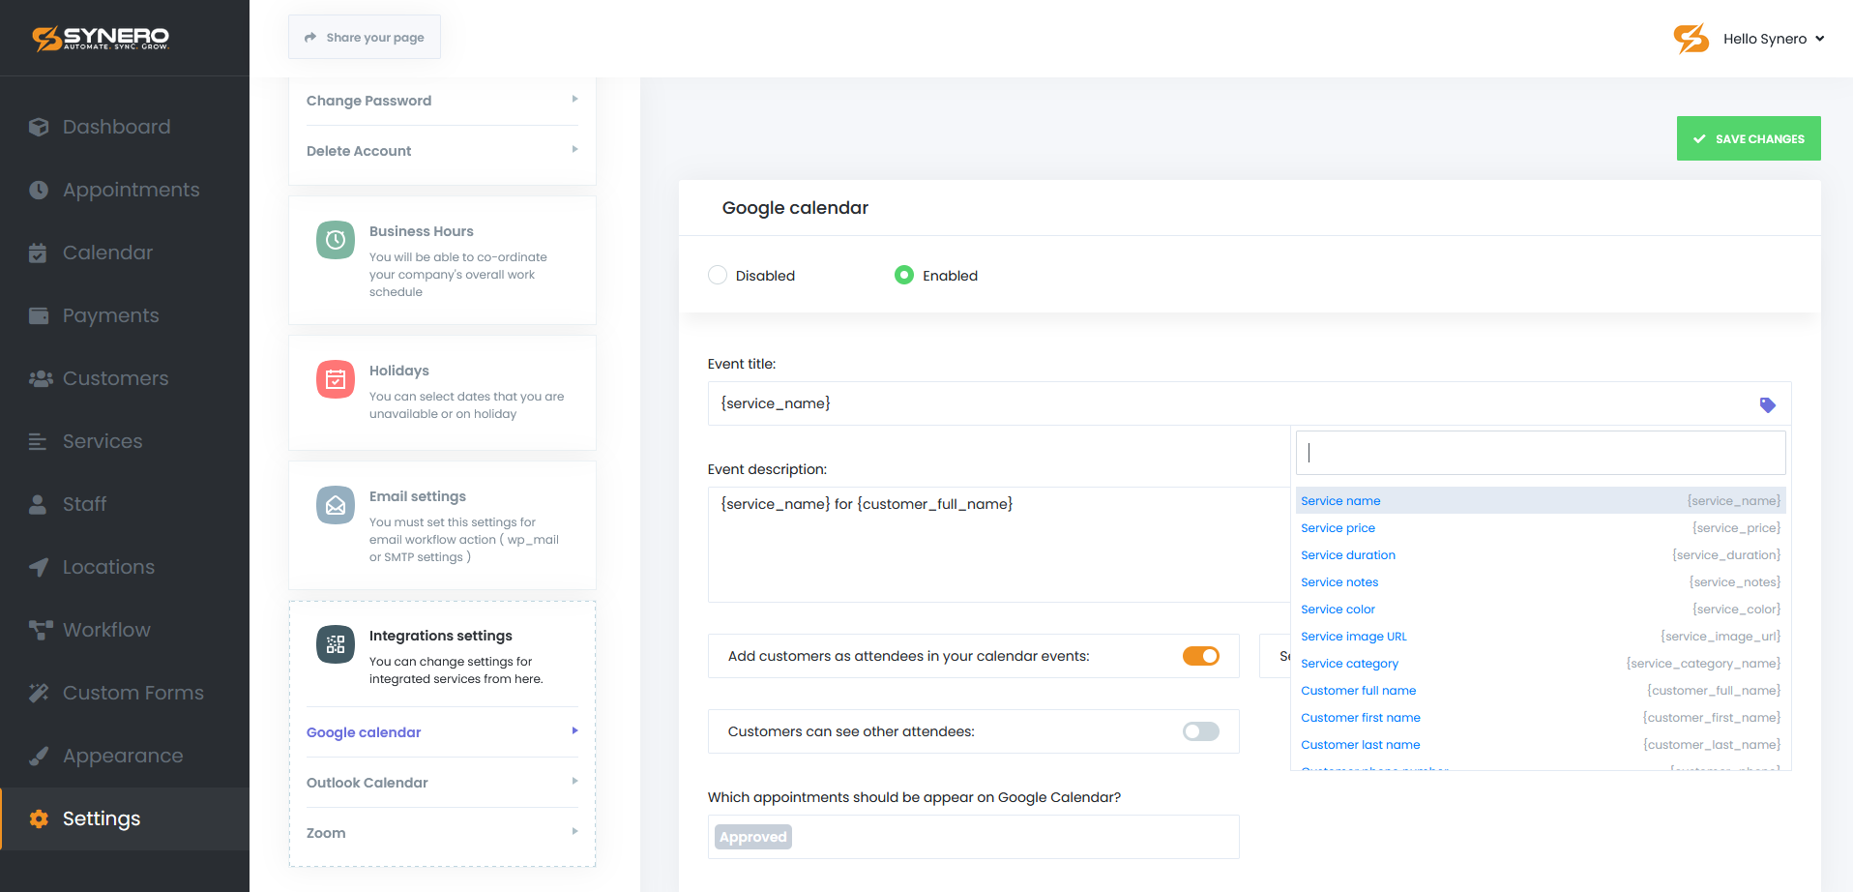
Task: Insert the Service category keyword
Action: pos(1540,663)
